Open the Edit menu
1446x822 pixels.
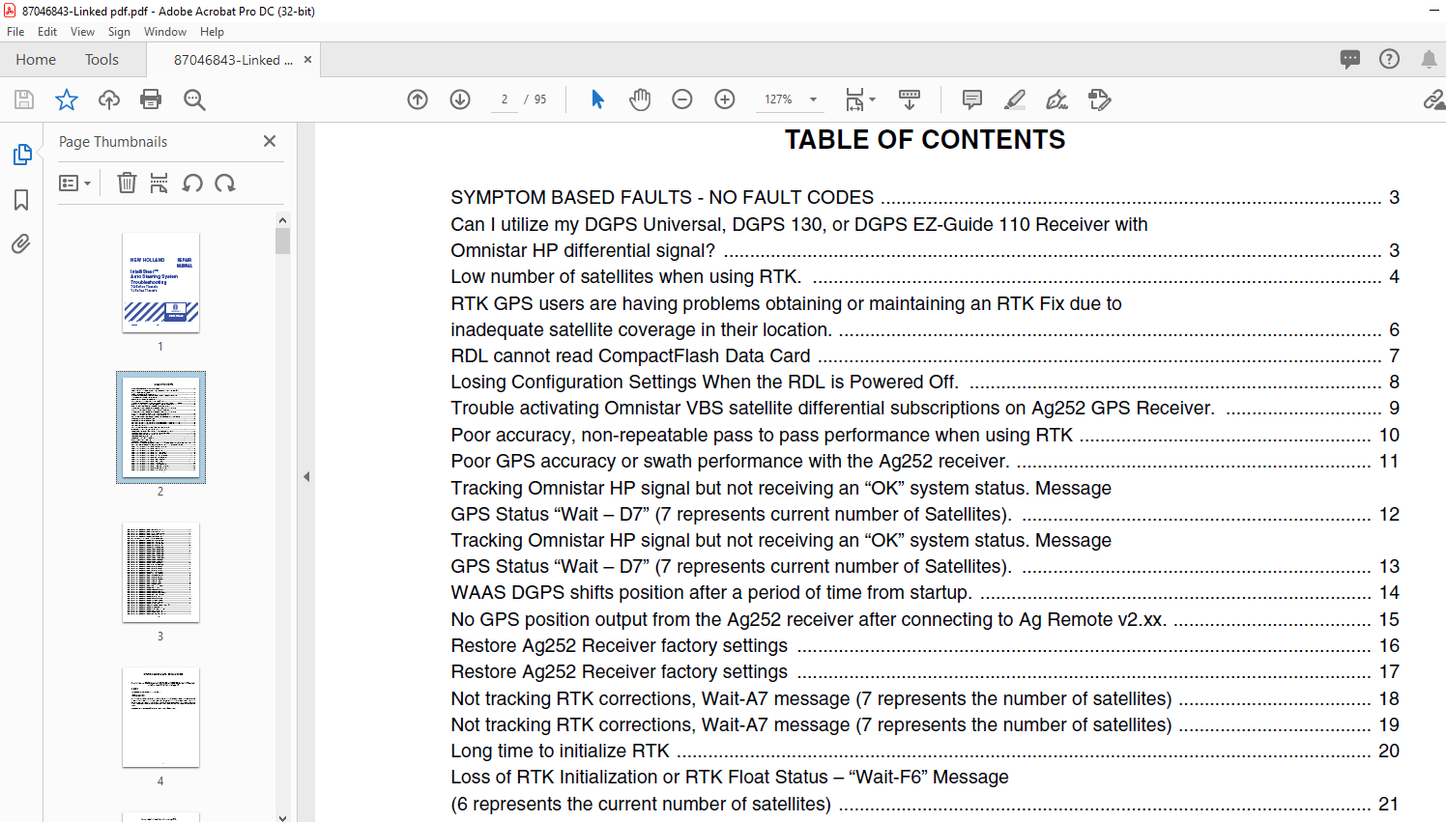coord(47,32)
